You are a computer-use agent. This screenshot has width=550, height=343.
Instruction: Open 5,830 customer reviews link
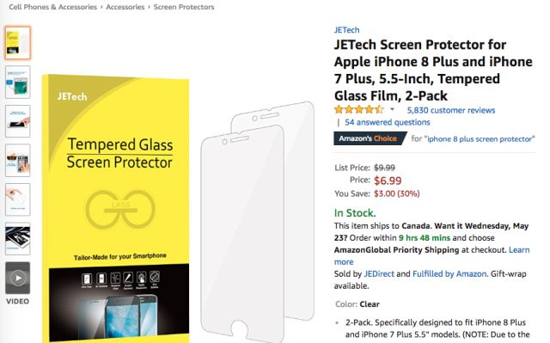pyautogui.click(x=450, y=110)
